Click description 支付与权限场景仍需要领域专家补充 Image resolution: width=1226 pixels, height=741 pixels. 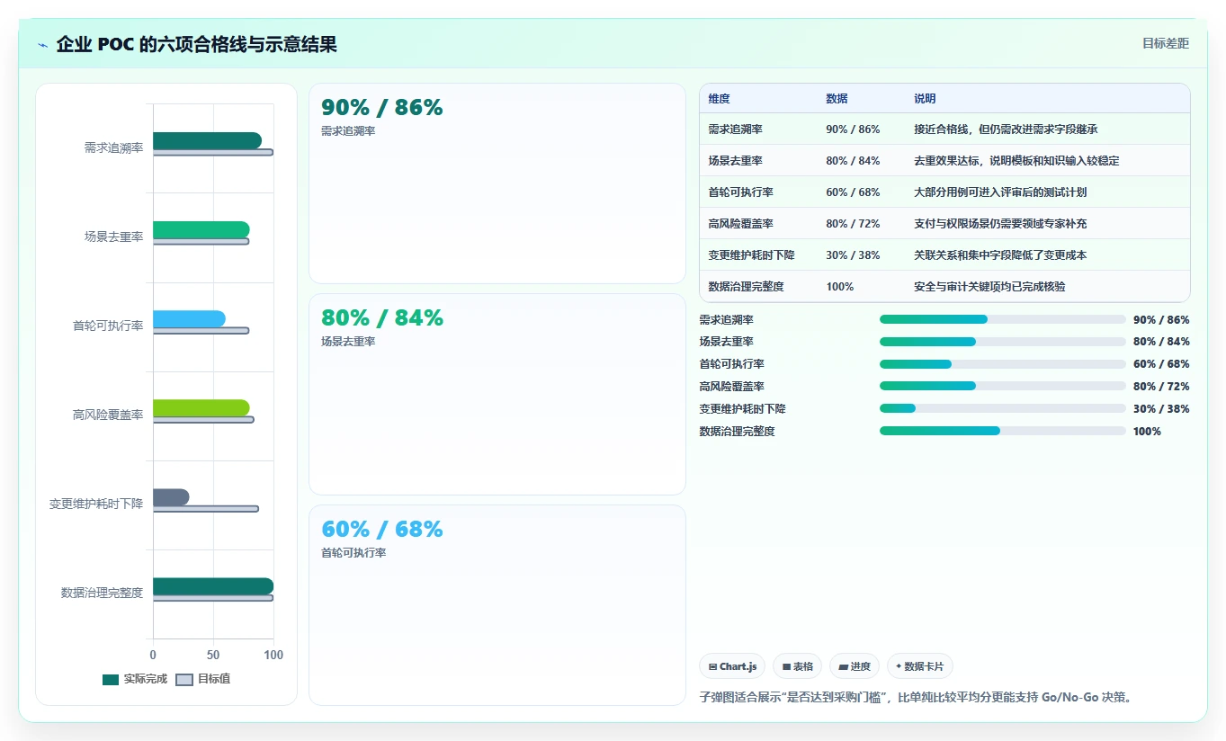coord(1000,224)
